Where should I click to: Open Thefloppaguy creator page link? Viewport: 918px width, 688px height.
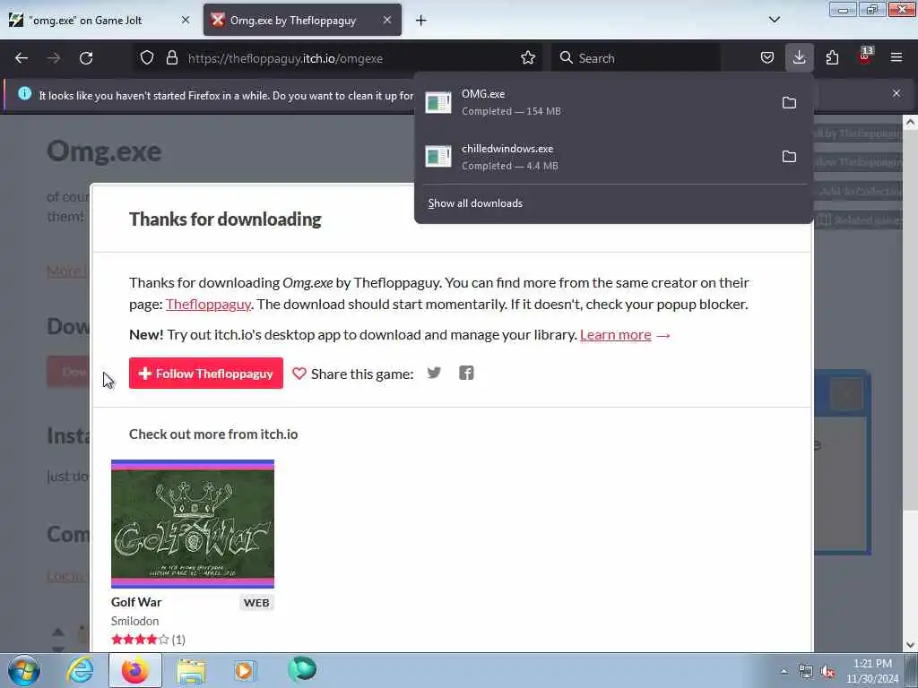coord(208,305)
